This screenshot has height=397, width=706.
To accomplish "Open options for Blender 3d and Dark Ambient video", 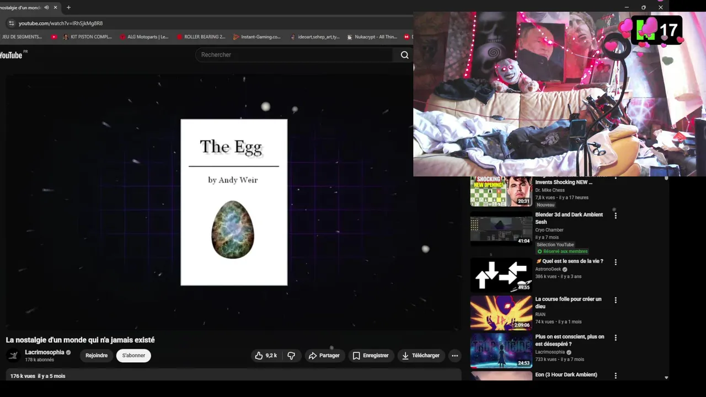I will coord(616,216).
